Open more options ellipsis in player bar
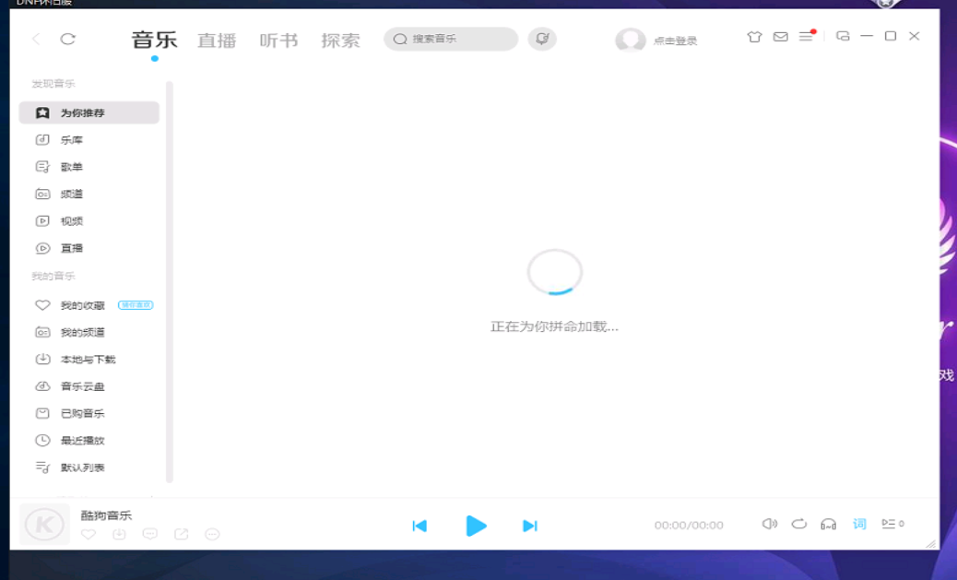 (x=213, y=534)
